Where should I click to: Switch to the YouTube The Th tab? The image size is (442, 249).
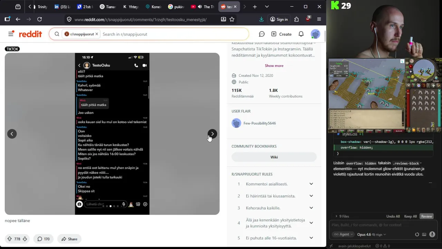pos(202,7)
